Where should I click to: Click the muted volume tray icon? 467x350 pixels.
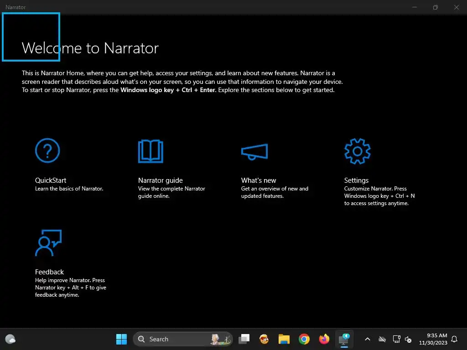tap(408, 339)
